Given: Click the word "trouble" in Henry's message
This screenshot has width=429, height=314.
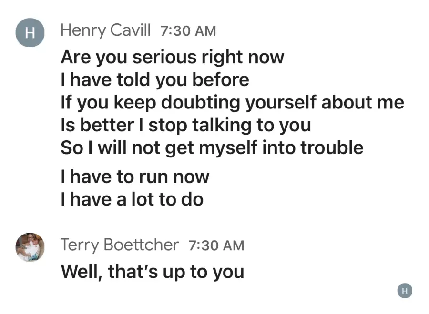Looking at the screenshot, I should (332, 147).
